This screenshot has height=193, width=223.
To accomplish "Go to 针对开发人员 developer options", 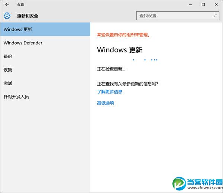I will [x=45, y=97].
